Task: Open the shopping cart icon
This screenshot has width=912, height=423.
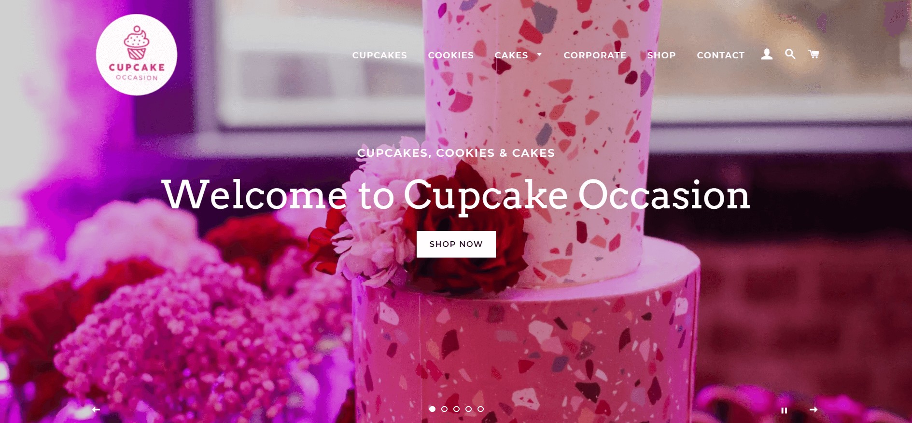Action: click(814, 54)
